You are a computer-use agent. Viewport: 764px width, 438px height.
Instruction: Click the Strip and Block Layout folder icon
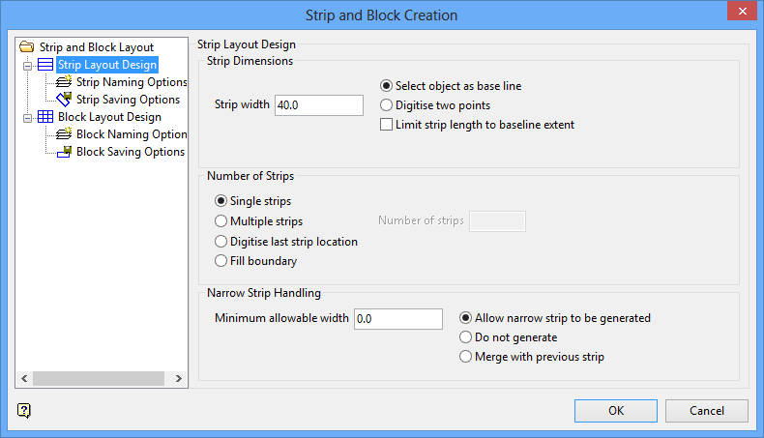coord(27,46)
